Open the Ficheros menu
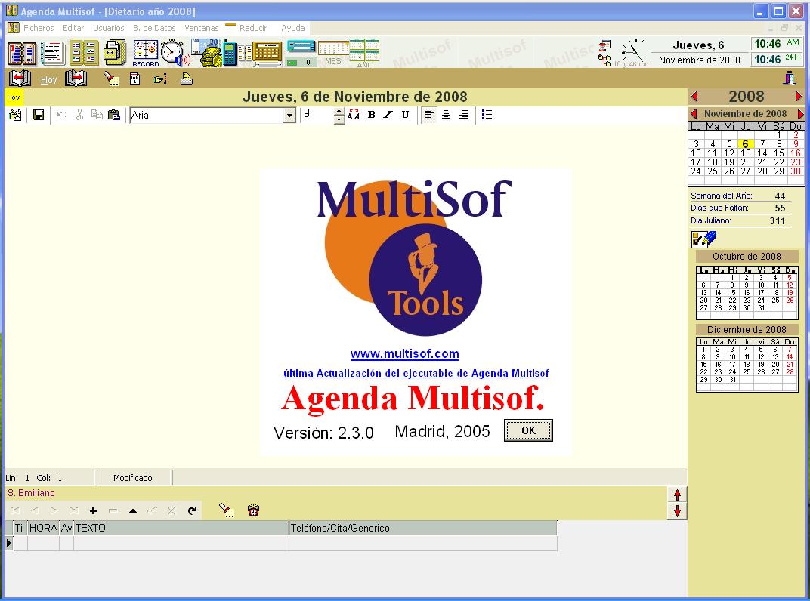Screen dimensions: 810x601 (39, 28)
